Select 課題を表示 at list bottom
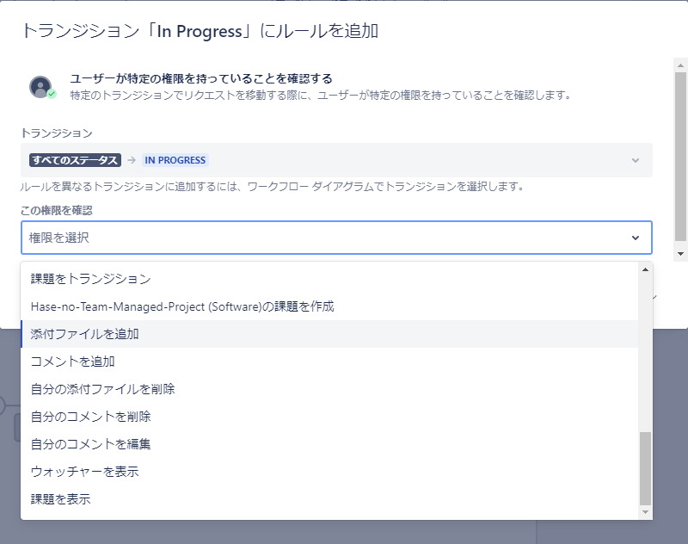 329,499
